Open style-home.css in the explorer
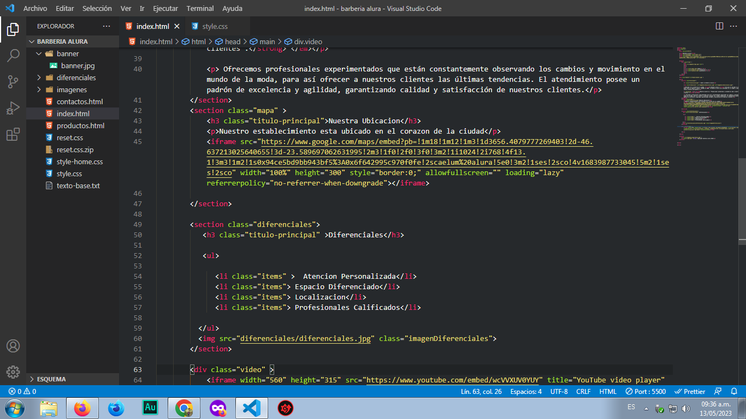This screenshot has width=746, height=419. pyautogui.click(x=73, y=161)
